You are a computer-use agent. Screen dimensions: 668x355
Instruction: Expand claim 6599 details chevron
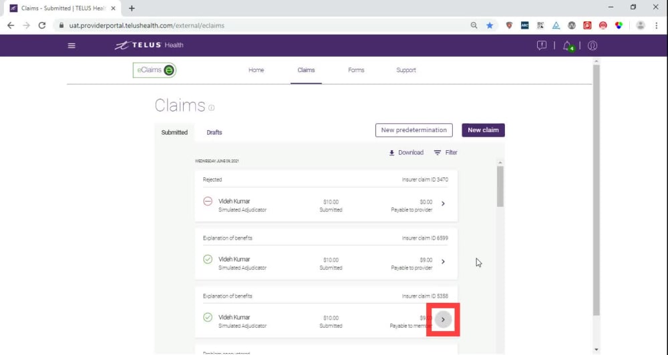coord(443,262)
